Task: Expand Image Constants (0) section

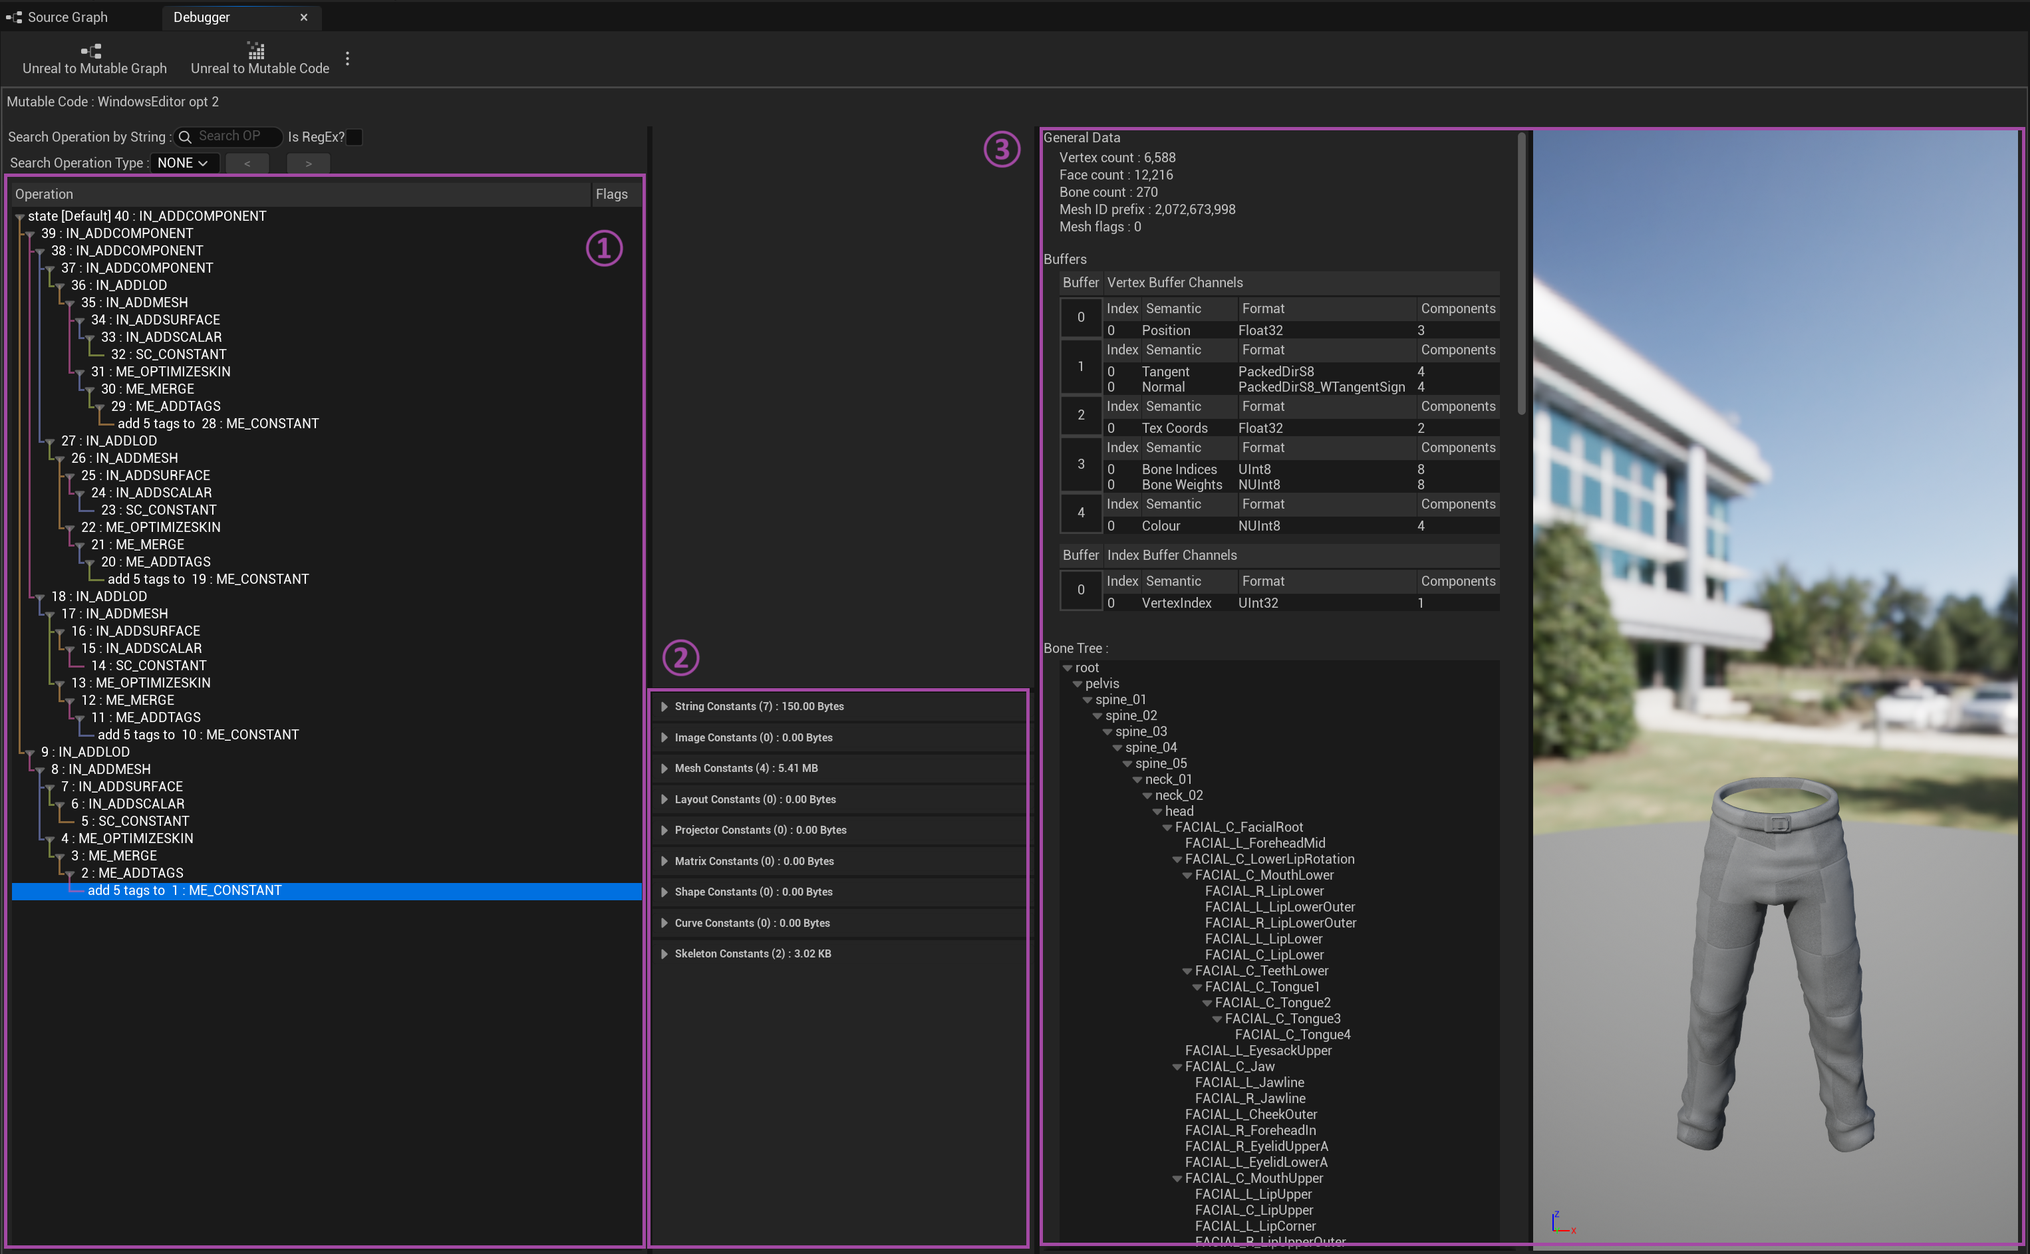Action: click(664, 737)
